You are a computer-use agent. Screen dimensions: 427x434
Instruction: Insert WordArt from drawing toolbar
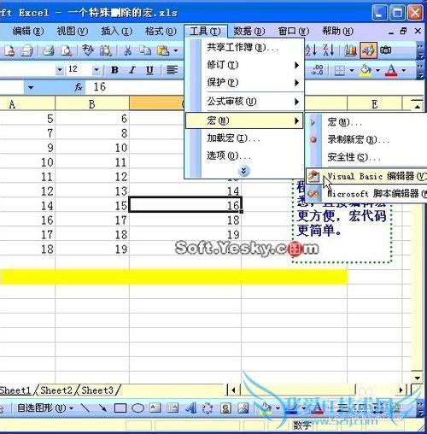(190, 408)
